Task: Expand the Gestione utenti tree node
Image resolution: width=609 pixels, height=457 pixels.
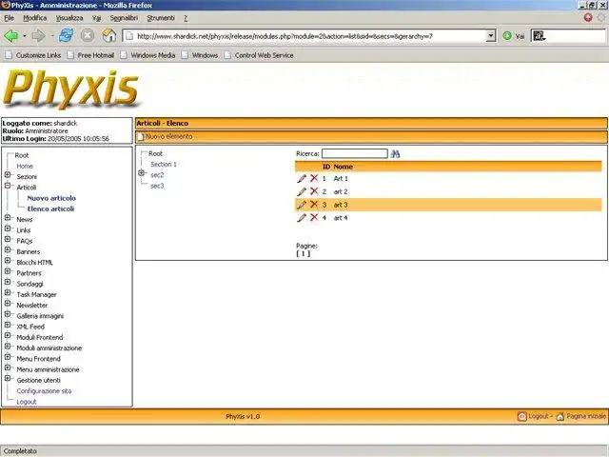Action: point(8,378)
